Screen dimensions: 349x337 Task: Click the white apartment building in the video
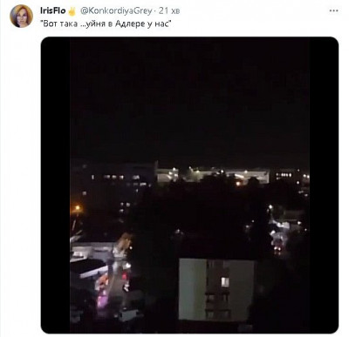point(216,289)
